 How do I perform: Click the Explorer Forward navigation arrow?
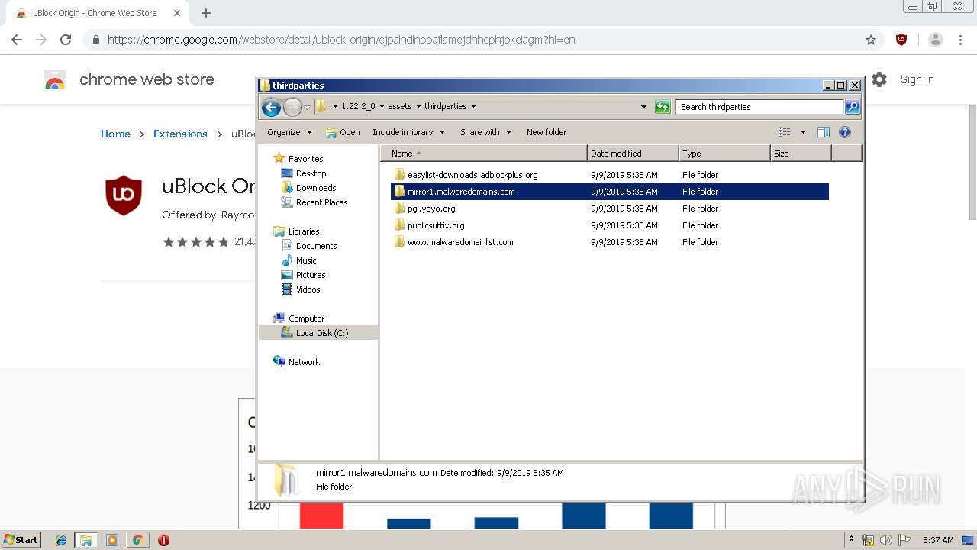point(292,107)
